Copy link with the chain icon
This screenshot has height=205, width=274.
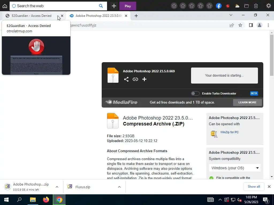135,79
